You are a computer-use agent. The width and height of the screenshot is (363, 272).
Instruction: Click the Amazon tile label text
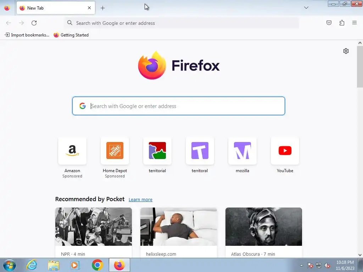point(72,171)
